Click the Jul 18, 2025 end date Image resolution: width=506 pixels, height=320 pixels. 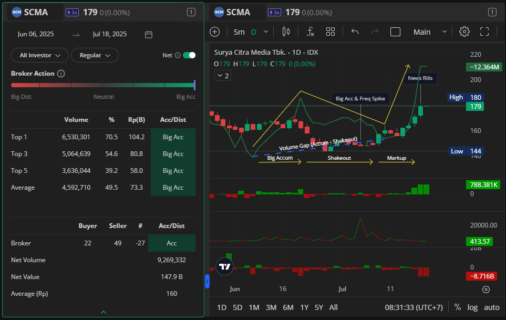click(110, 34)
